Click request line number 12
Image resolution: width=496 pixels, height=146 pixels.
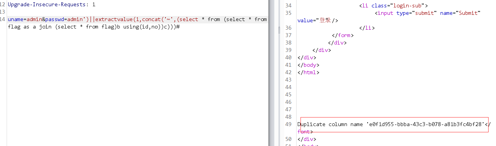pos(3,5)
